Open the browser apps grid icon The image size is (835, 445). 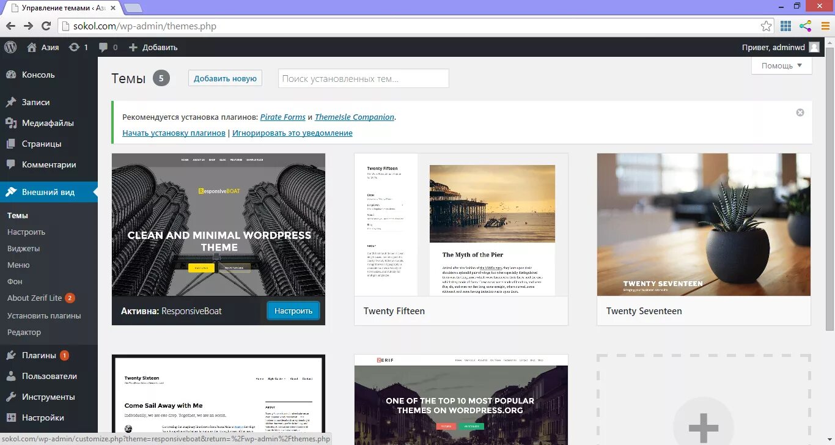coord(786,26)
